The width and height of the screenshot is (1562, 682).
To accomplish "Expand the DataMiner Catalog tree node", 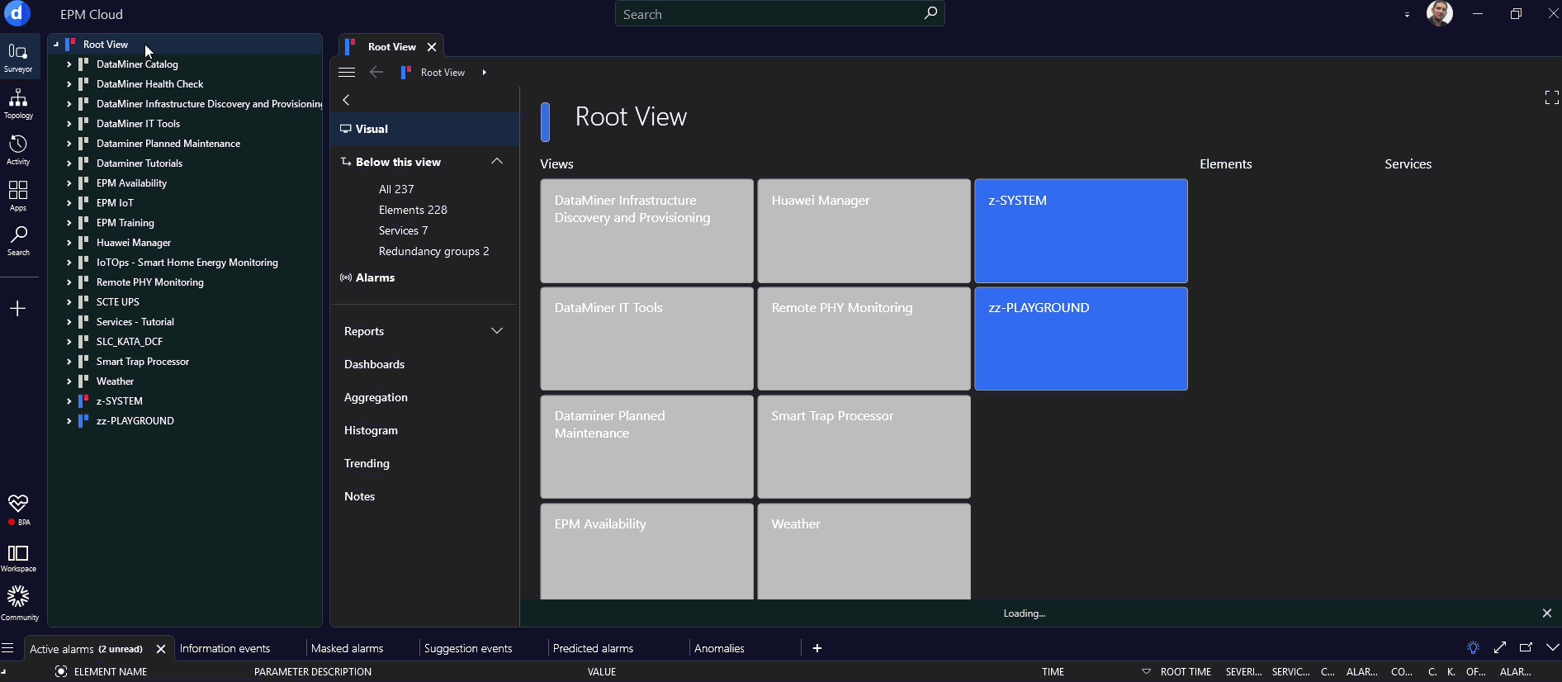I will coord(69,64).
